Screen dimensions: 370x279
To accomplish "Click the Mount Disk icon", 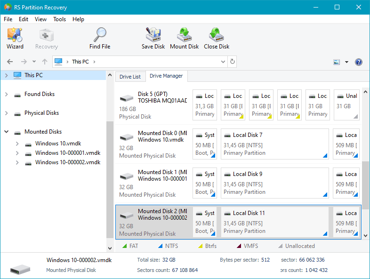I will [184, 35].
